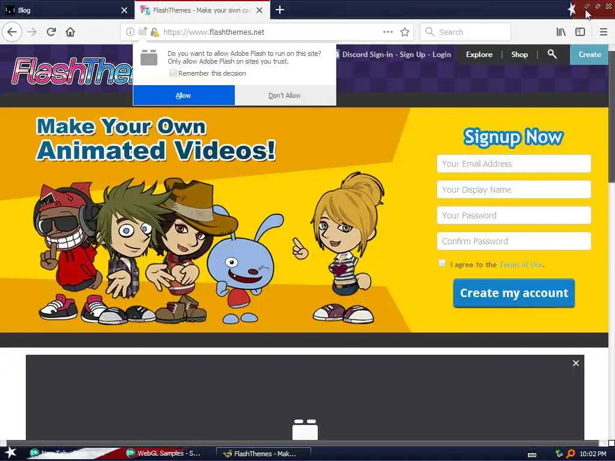Click the forward navigation arrow
Image resolution: width=615 pixels, height=461 pixels.
(x=32, y=32)
